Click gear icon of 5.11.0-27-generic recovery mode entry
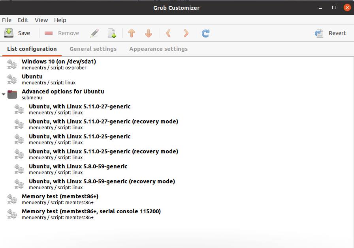 [x=19, y=124]
